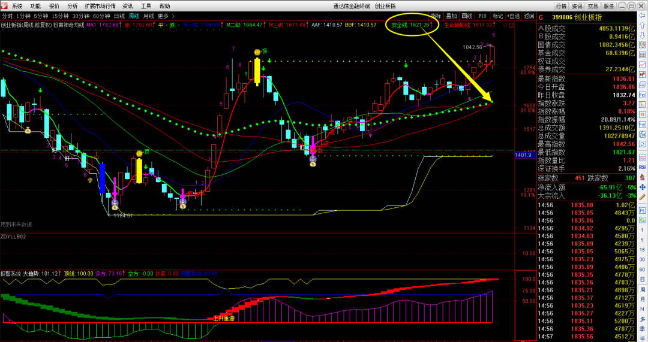
Task: Switch sidebar period to 5 minutes
Action: (643, 240)
